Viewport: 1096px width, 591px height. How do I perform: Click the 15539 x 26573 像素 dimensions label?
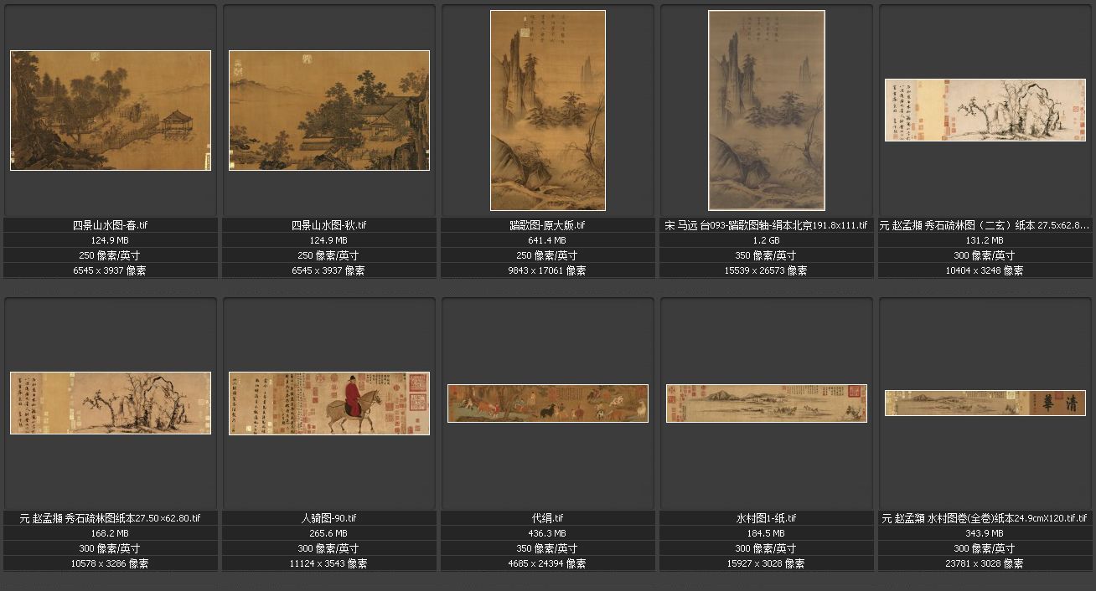[767, 270]
